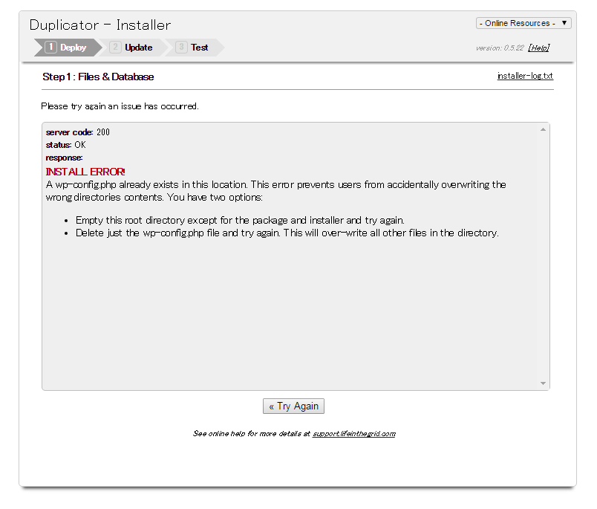Open the Online Resources dropdown
The width and height of the screenshot is (597, 509).
click(x=523, y=23)
